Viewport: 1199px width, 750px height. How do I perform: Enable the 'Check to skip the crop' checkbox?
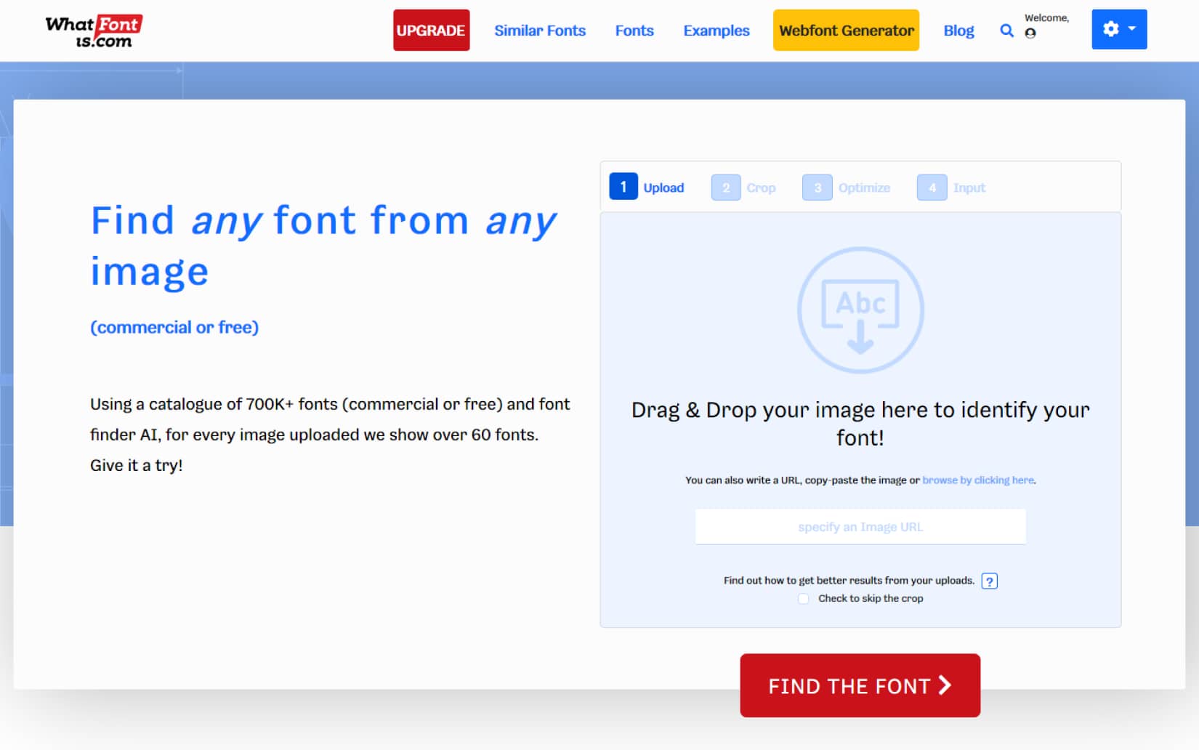tap(803, 599)
